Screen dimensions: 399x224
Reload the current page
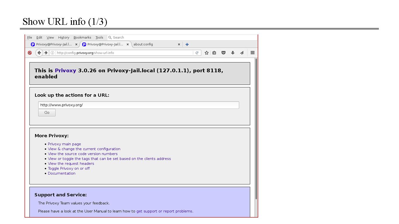click(x=197, y=53)
